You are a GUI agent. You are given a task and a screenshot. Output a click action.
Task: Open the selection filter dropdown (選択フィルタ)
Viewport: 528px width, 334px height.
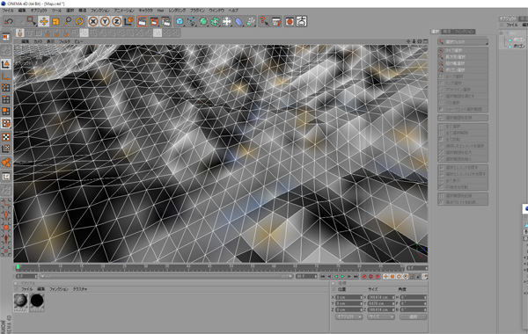463,42
